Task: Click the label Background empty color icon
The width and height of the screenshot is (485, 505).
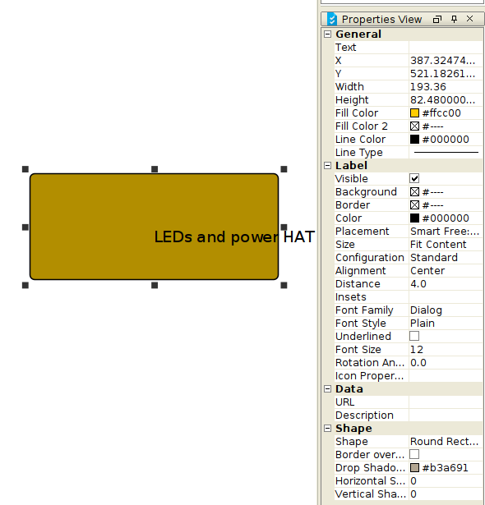Action: tap(414, 192)
